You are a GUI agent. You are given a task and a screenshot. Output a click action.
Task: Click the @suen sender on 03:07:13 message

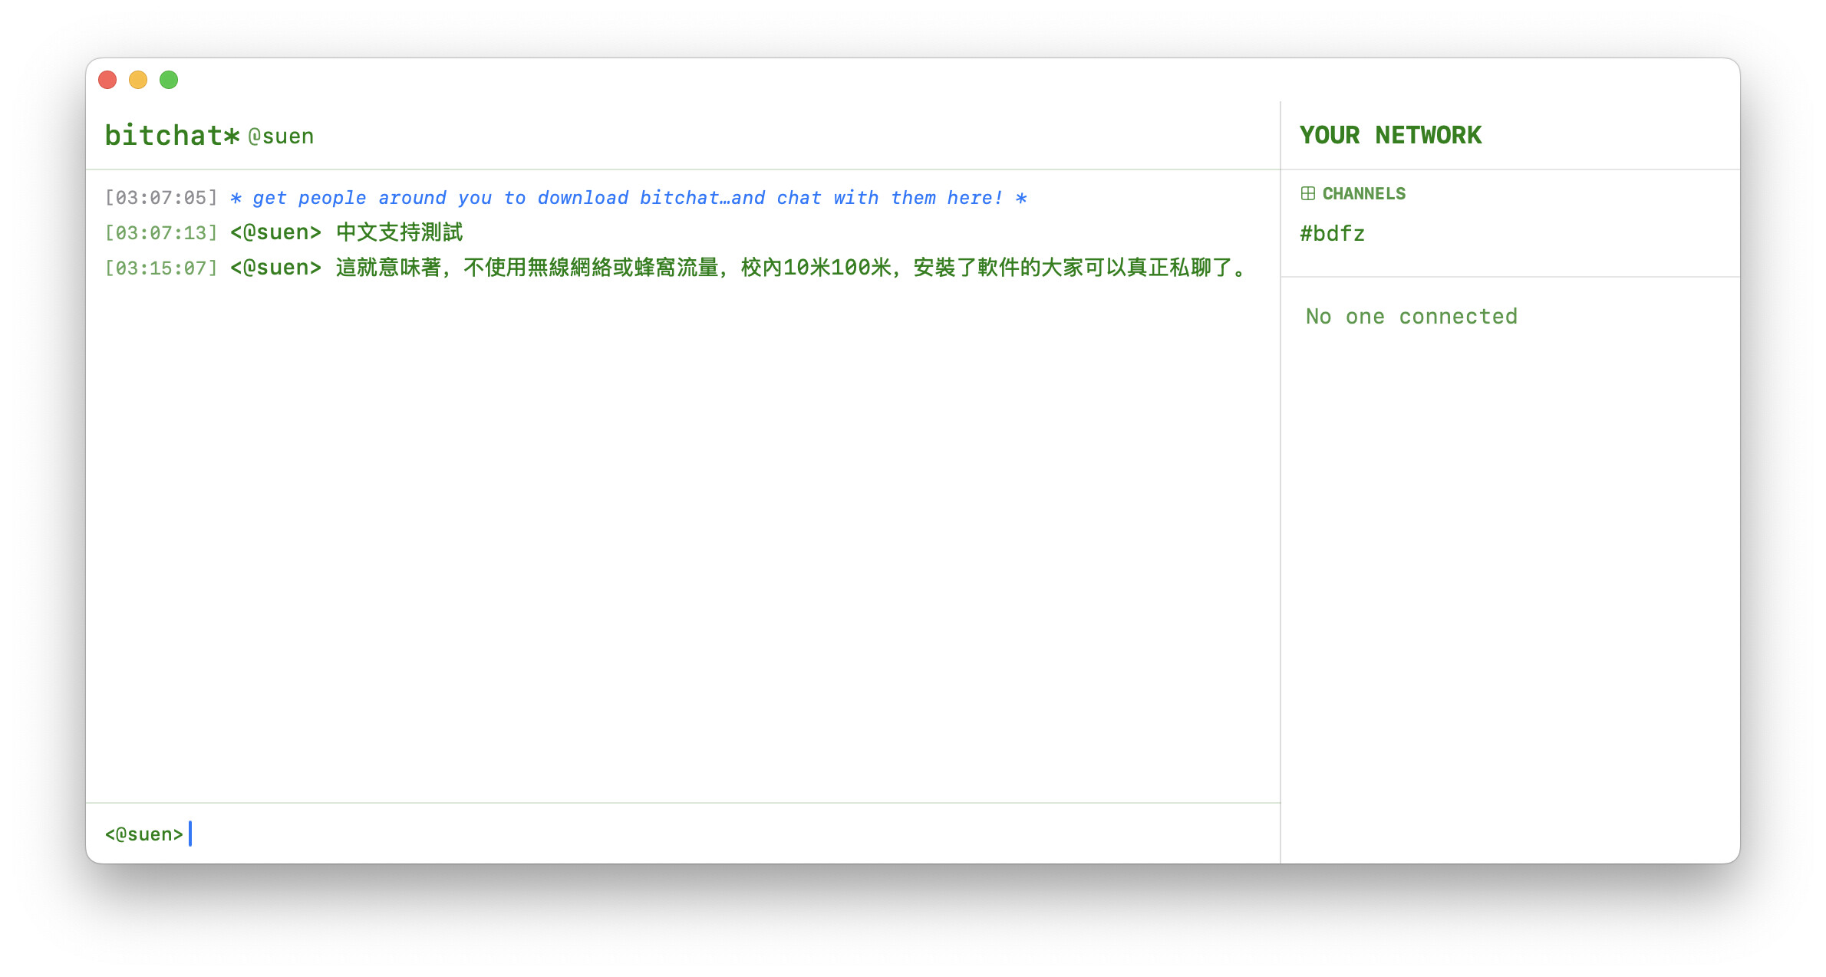[275, 232]
